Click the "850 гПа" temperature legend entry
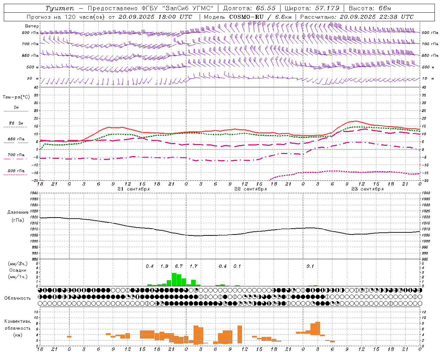The image size is (440, 352). [16, 139]
